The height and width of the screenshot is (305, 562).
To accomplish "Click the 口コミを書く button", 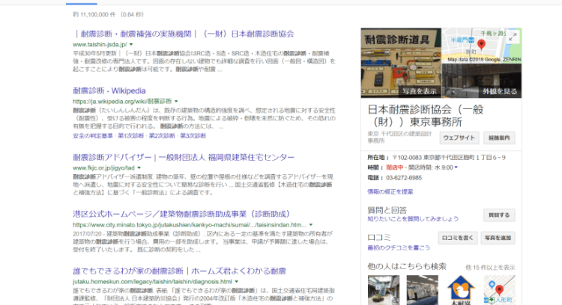I will pos(457,238).
